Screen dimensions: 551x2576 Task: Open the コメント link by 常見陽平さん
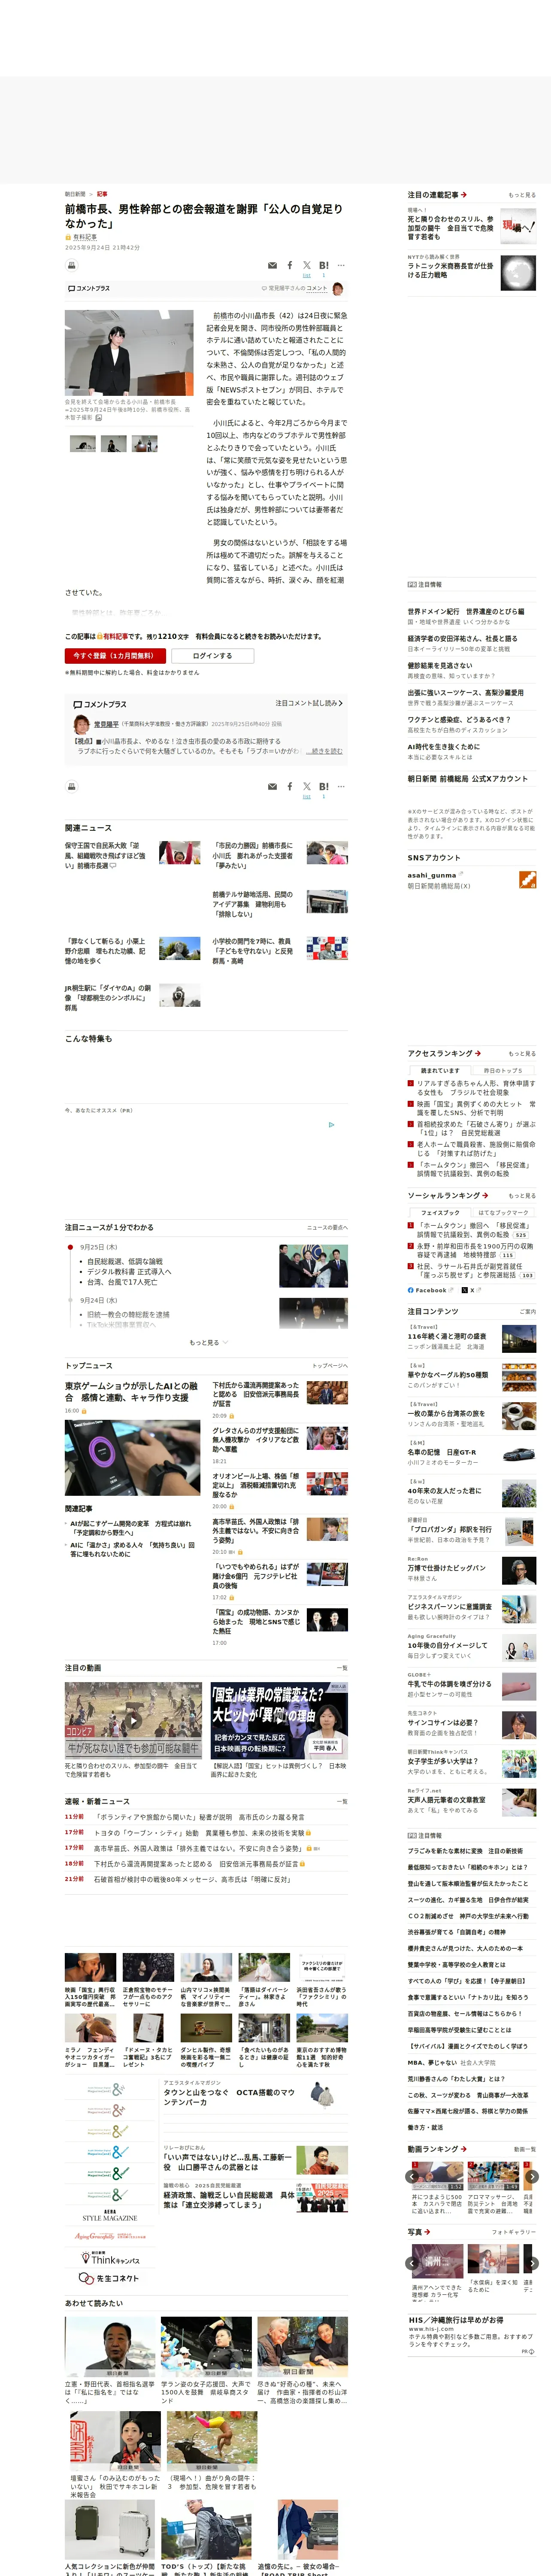(317, 288)
